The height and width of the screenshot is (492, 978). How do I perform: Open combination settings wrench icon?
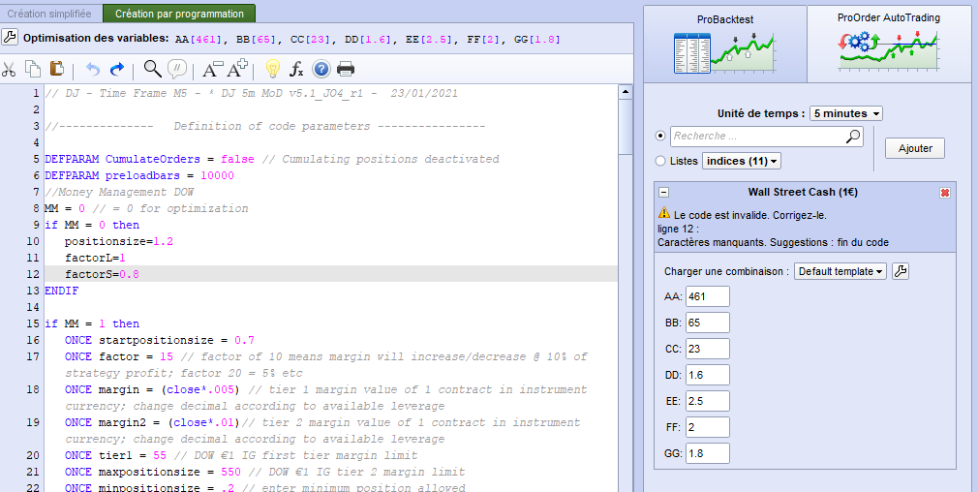[x=901, y=271]
